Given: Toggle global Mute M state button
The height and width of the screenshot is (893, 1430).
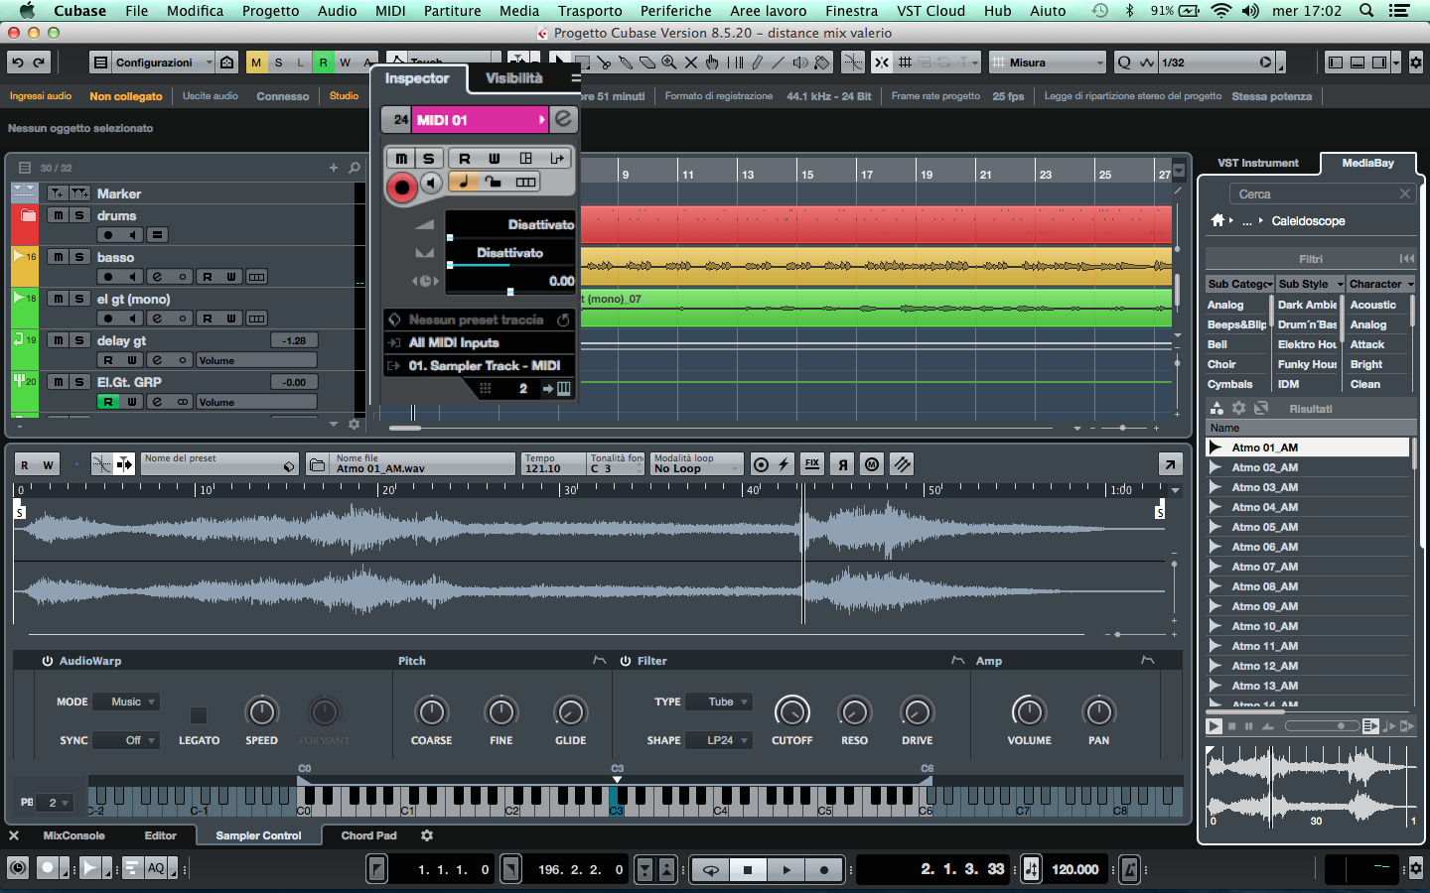Looking at the screenshot, I should pos(256,63).
